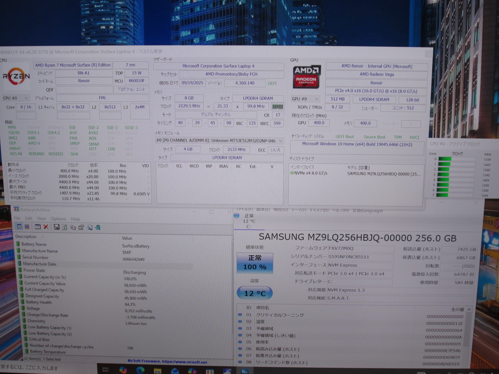
Task: Click the Exit icon in BatteryInfoView toolbar
Action: tap(98, 228)
